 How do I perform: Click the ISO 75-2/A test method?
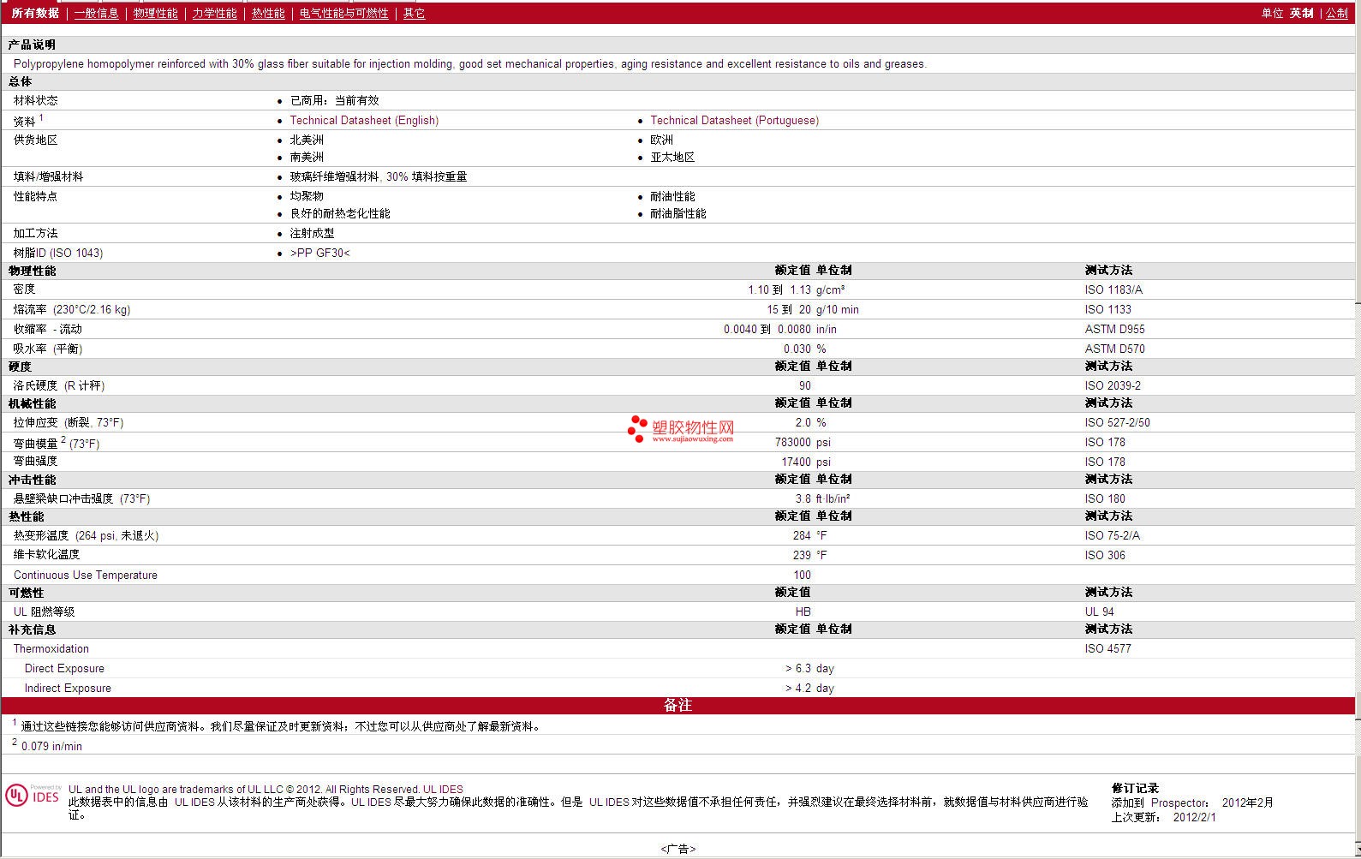[x=1112, y=536]
